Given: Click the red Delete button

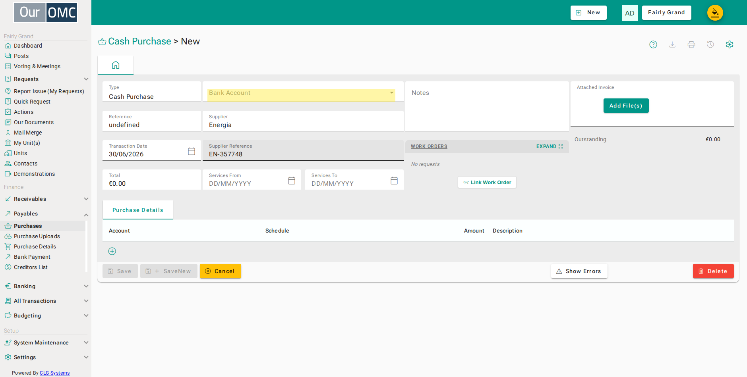Looking at the screenshot, I should [713, 271].
